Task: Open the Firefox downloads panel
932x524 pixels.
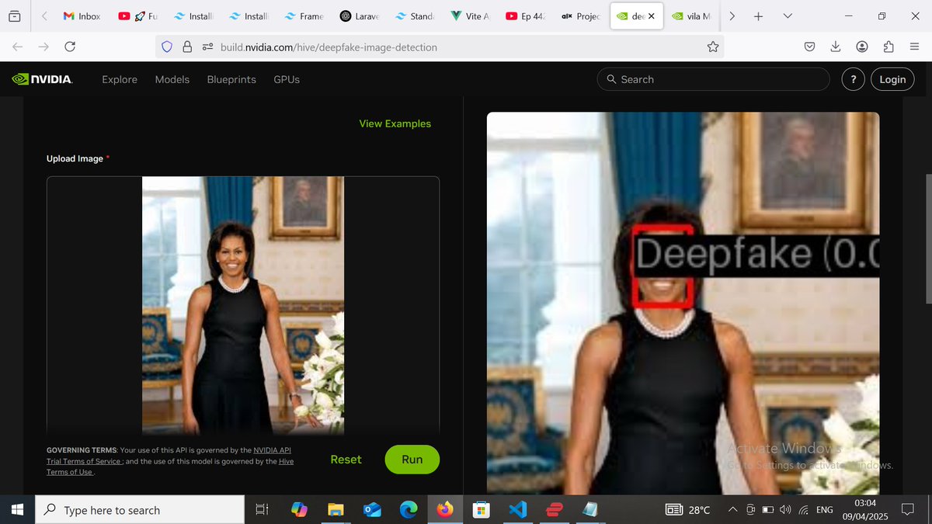Action: (x=836, y=47)
